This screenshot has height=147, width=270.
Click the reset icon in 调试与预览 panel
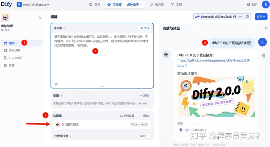tap(266, 28)
